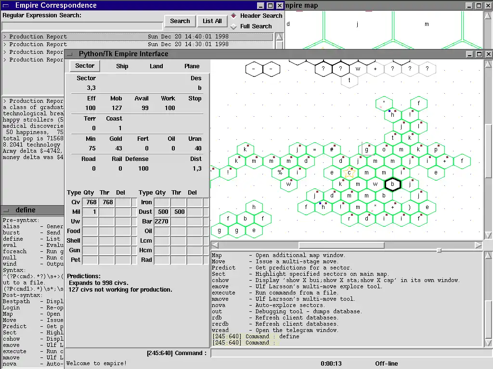Open the Python/Tk Empire Interface window menu icon

tap(70, 54)
